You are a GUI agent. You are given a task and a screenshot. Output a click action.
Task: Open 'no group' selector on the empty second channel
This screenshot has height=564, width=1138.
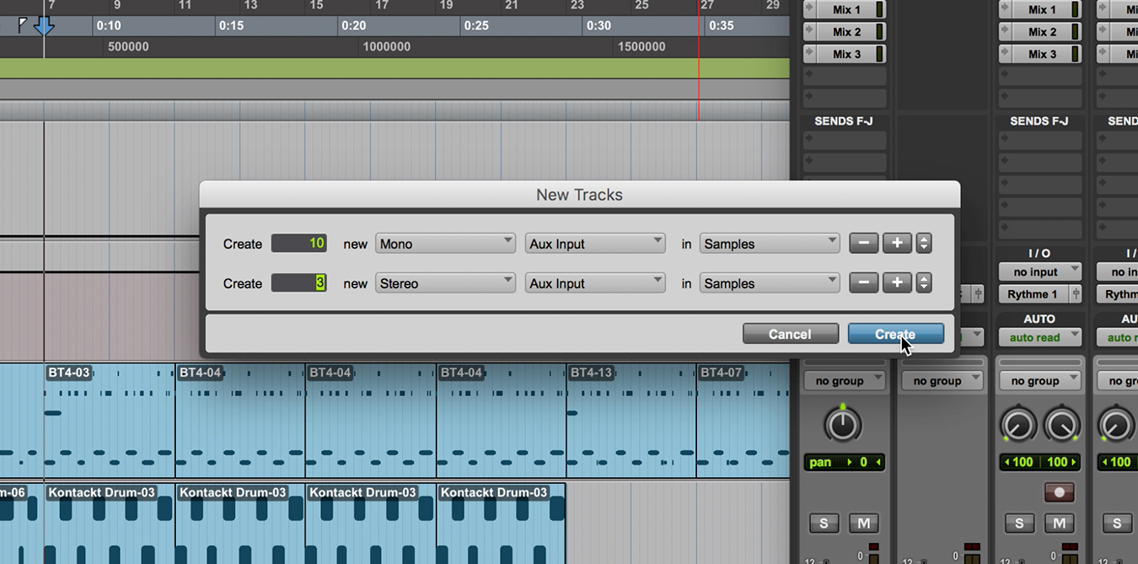pyautogui.click(x=942, y=381)
